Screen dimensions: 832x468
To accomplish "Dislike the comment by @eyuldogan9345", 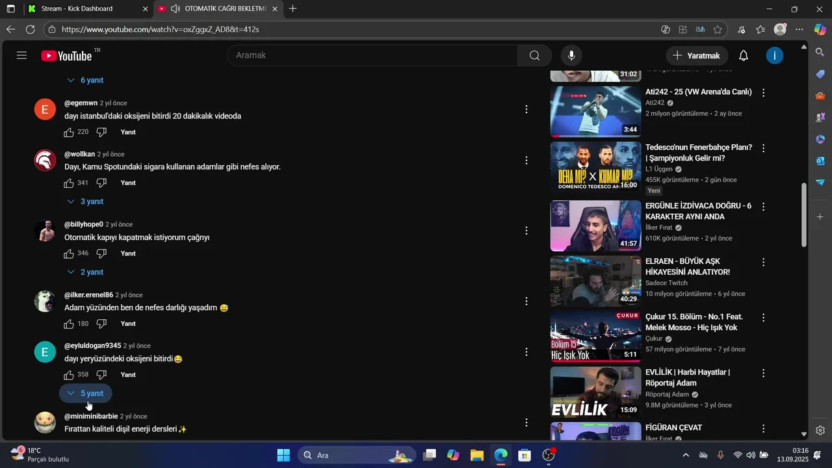I will coord(101,374).
